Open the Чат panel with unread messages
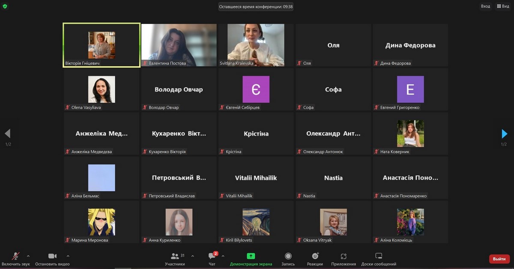 pos(212,257)
